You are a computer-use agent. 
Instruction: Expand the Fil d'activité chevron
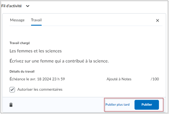pos(28,6)
